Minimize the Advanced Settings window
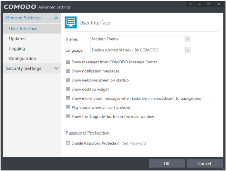Screen dimensions: 226x171 point(199,4)
